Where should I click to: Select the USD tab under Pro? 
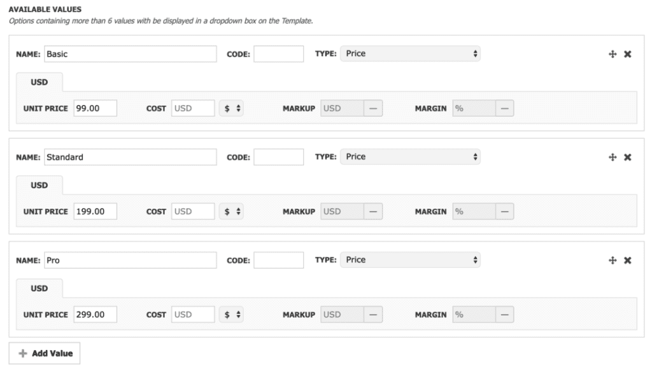point(39,288)
